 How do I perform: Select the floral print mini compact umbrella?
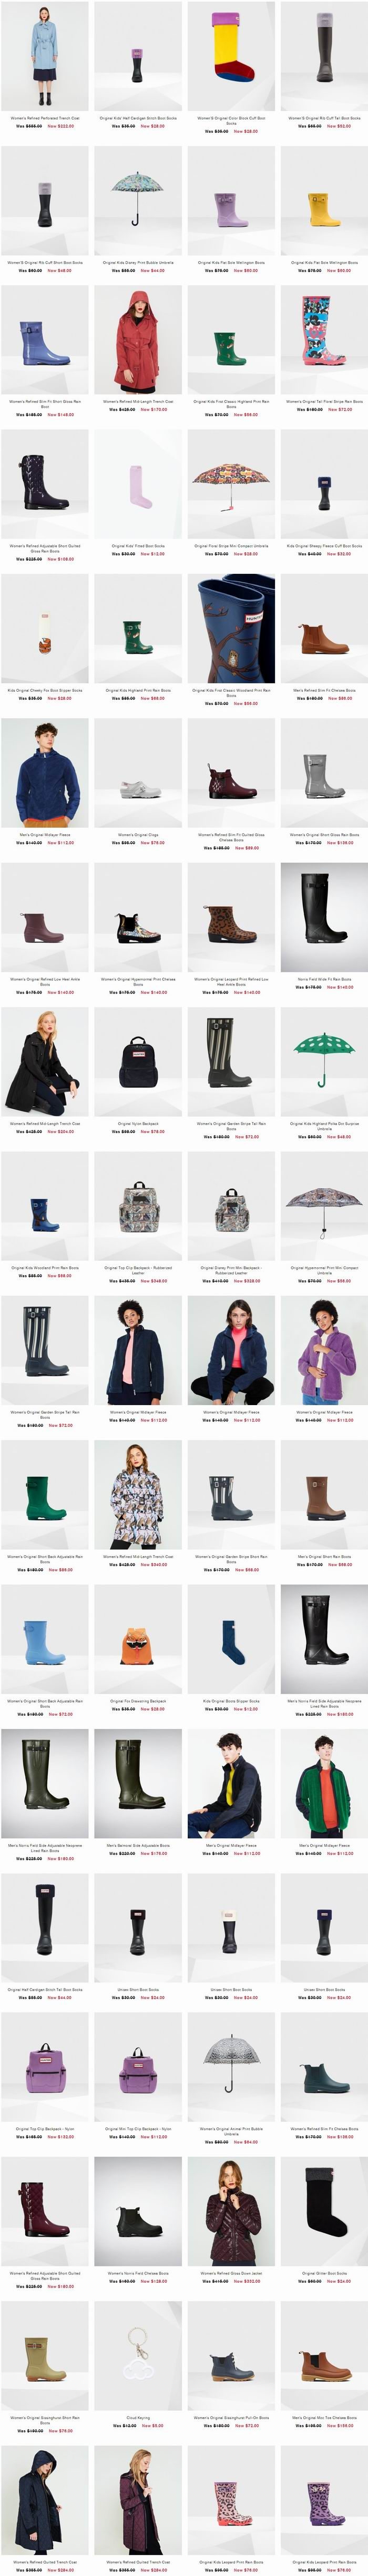click(x=231, y=485)
